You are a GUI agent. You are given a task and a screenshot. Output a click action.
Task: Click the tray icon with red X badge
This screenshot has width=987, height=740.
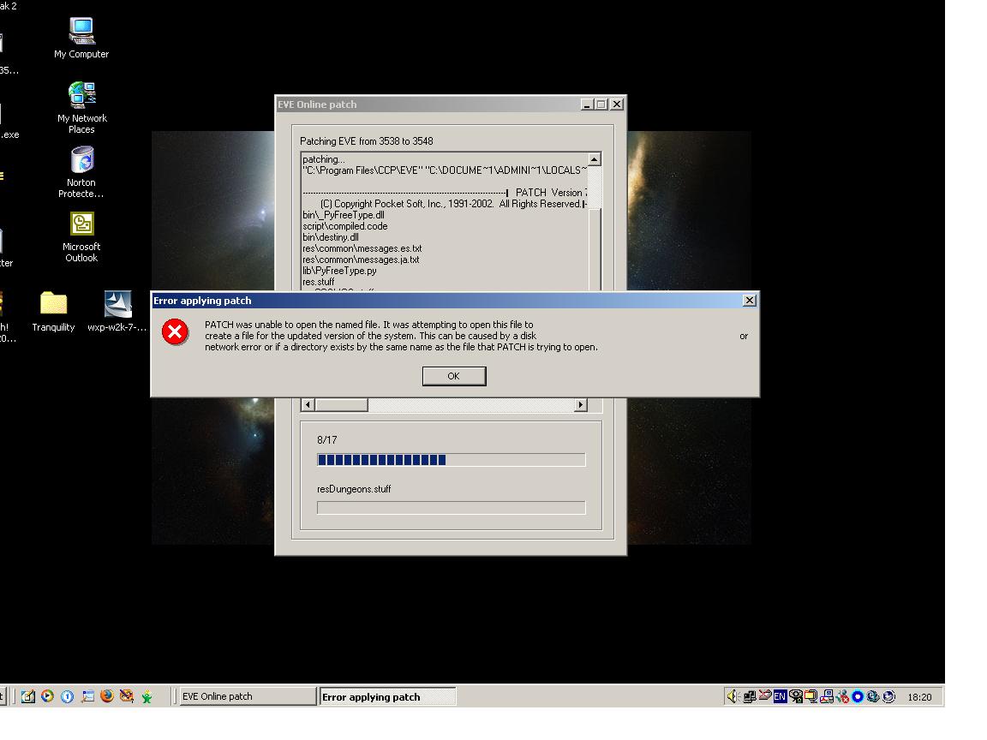tap(842, 696)
